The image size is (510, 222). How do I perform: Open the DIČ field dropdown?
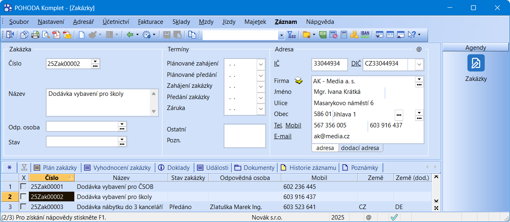[419, 64]
